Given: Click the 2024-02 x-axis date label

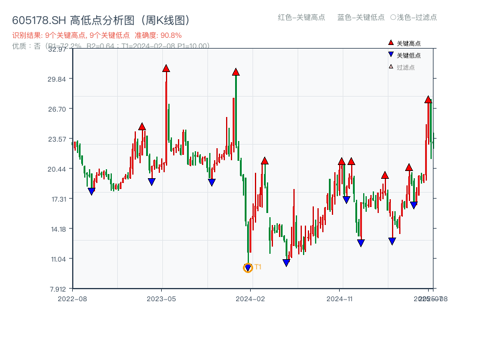Looking at the screenshot, I should coord(250,299).
